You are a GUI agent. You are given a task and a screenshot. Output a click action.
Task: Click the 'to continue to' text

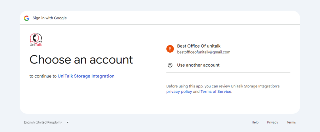click(x=43, y=76)
